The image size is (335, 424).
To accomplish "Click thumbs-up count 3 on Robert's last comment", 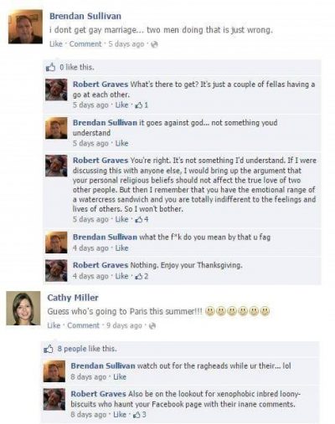I will click(140, 415).
